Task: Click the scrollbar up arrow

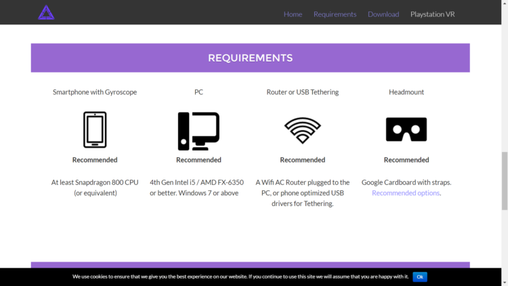Action: click(x=505, y=3)
